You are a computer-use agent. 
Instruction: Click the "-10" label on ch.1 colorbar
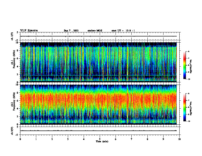tap(189, 79)
